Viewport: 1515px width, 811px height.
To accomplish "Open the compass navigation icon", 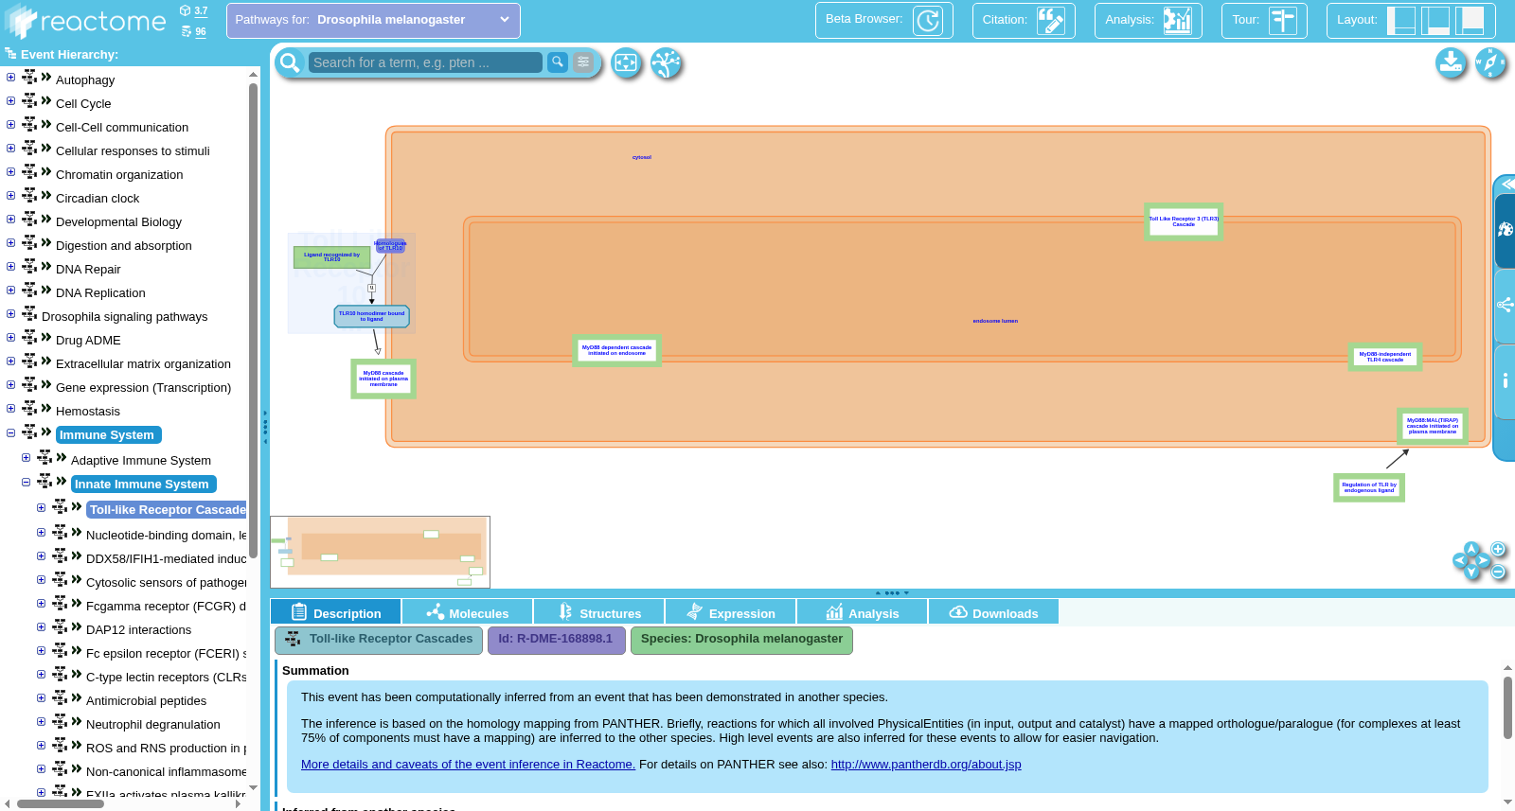I will click(x=1490, y=63).
